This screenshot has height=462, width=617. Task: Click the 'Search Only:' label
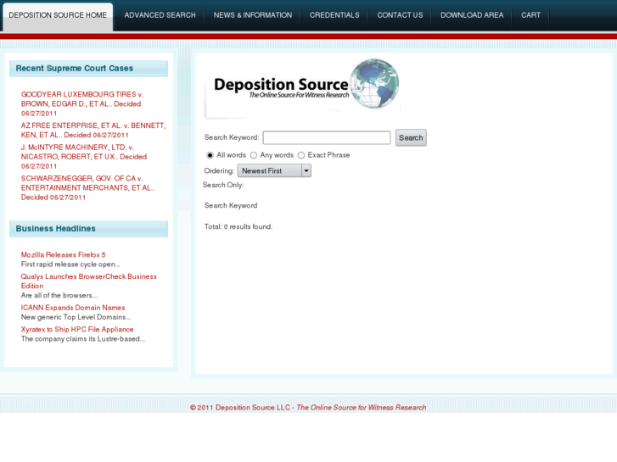[x=223, y=185]
